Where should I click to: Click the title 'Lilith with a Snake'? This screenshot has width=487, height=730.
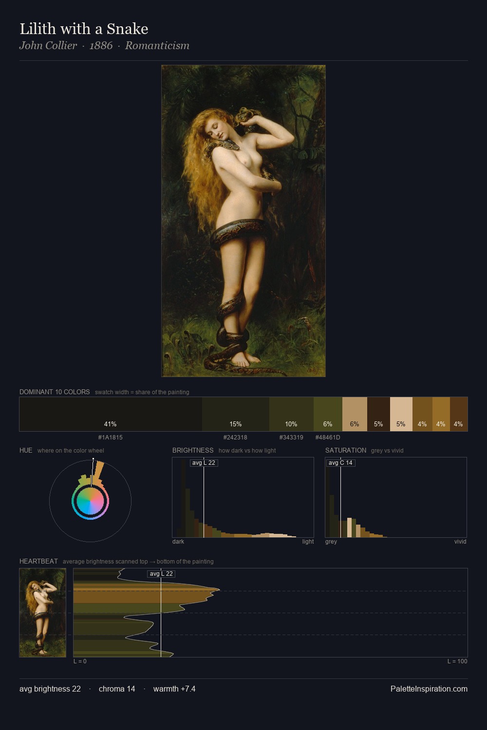[84, 29]
